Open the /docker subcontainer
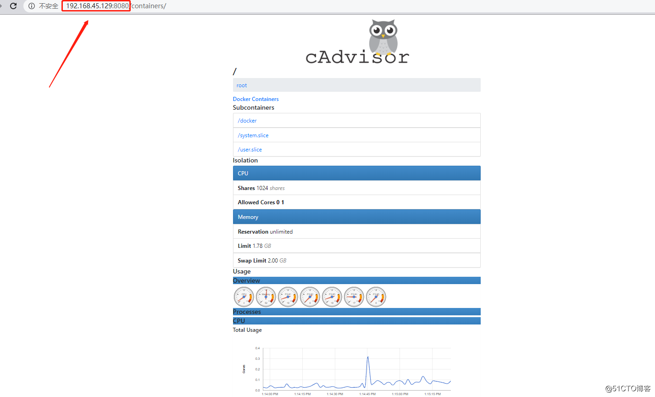 tap(247, 121)
